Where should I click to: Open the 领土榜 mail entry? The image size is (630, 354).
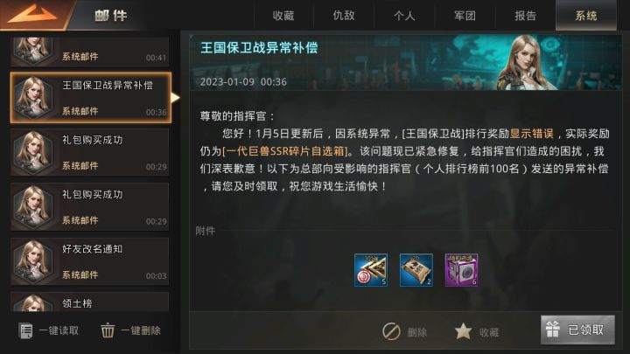coord(90,302)
